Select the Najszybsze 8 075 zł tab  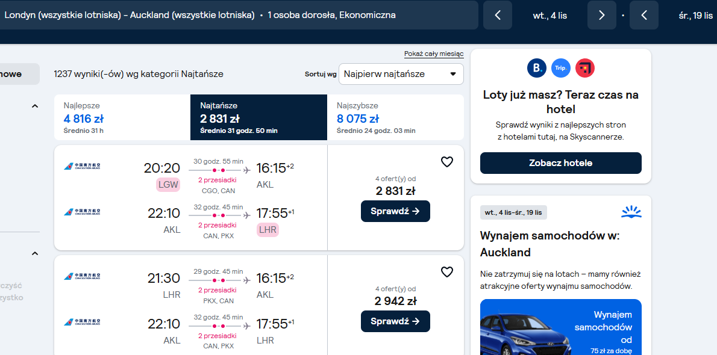tap(395, 117)
